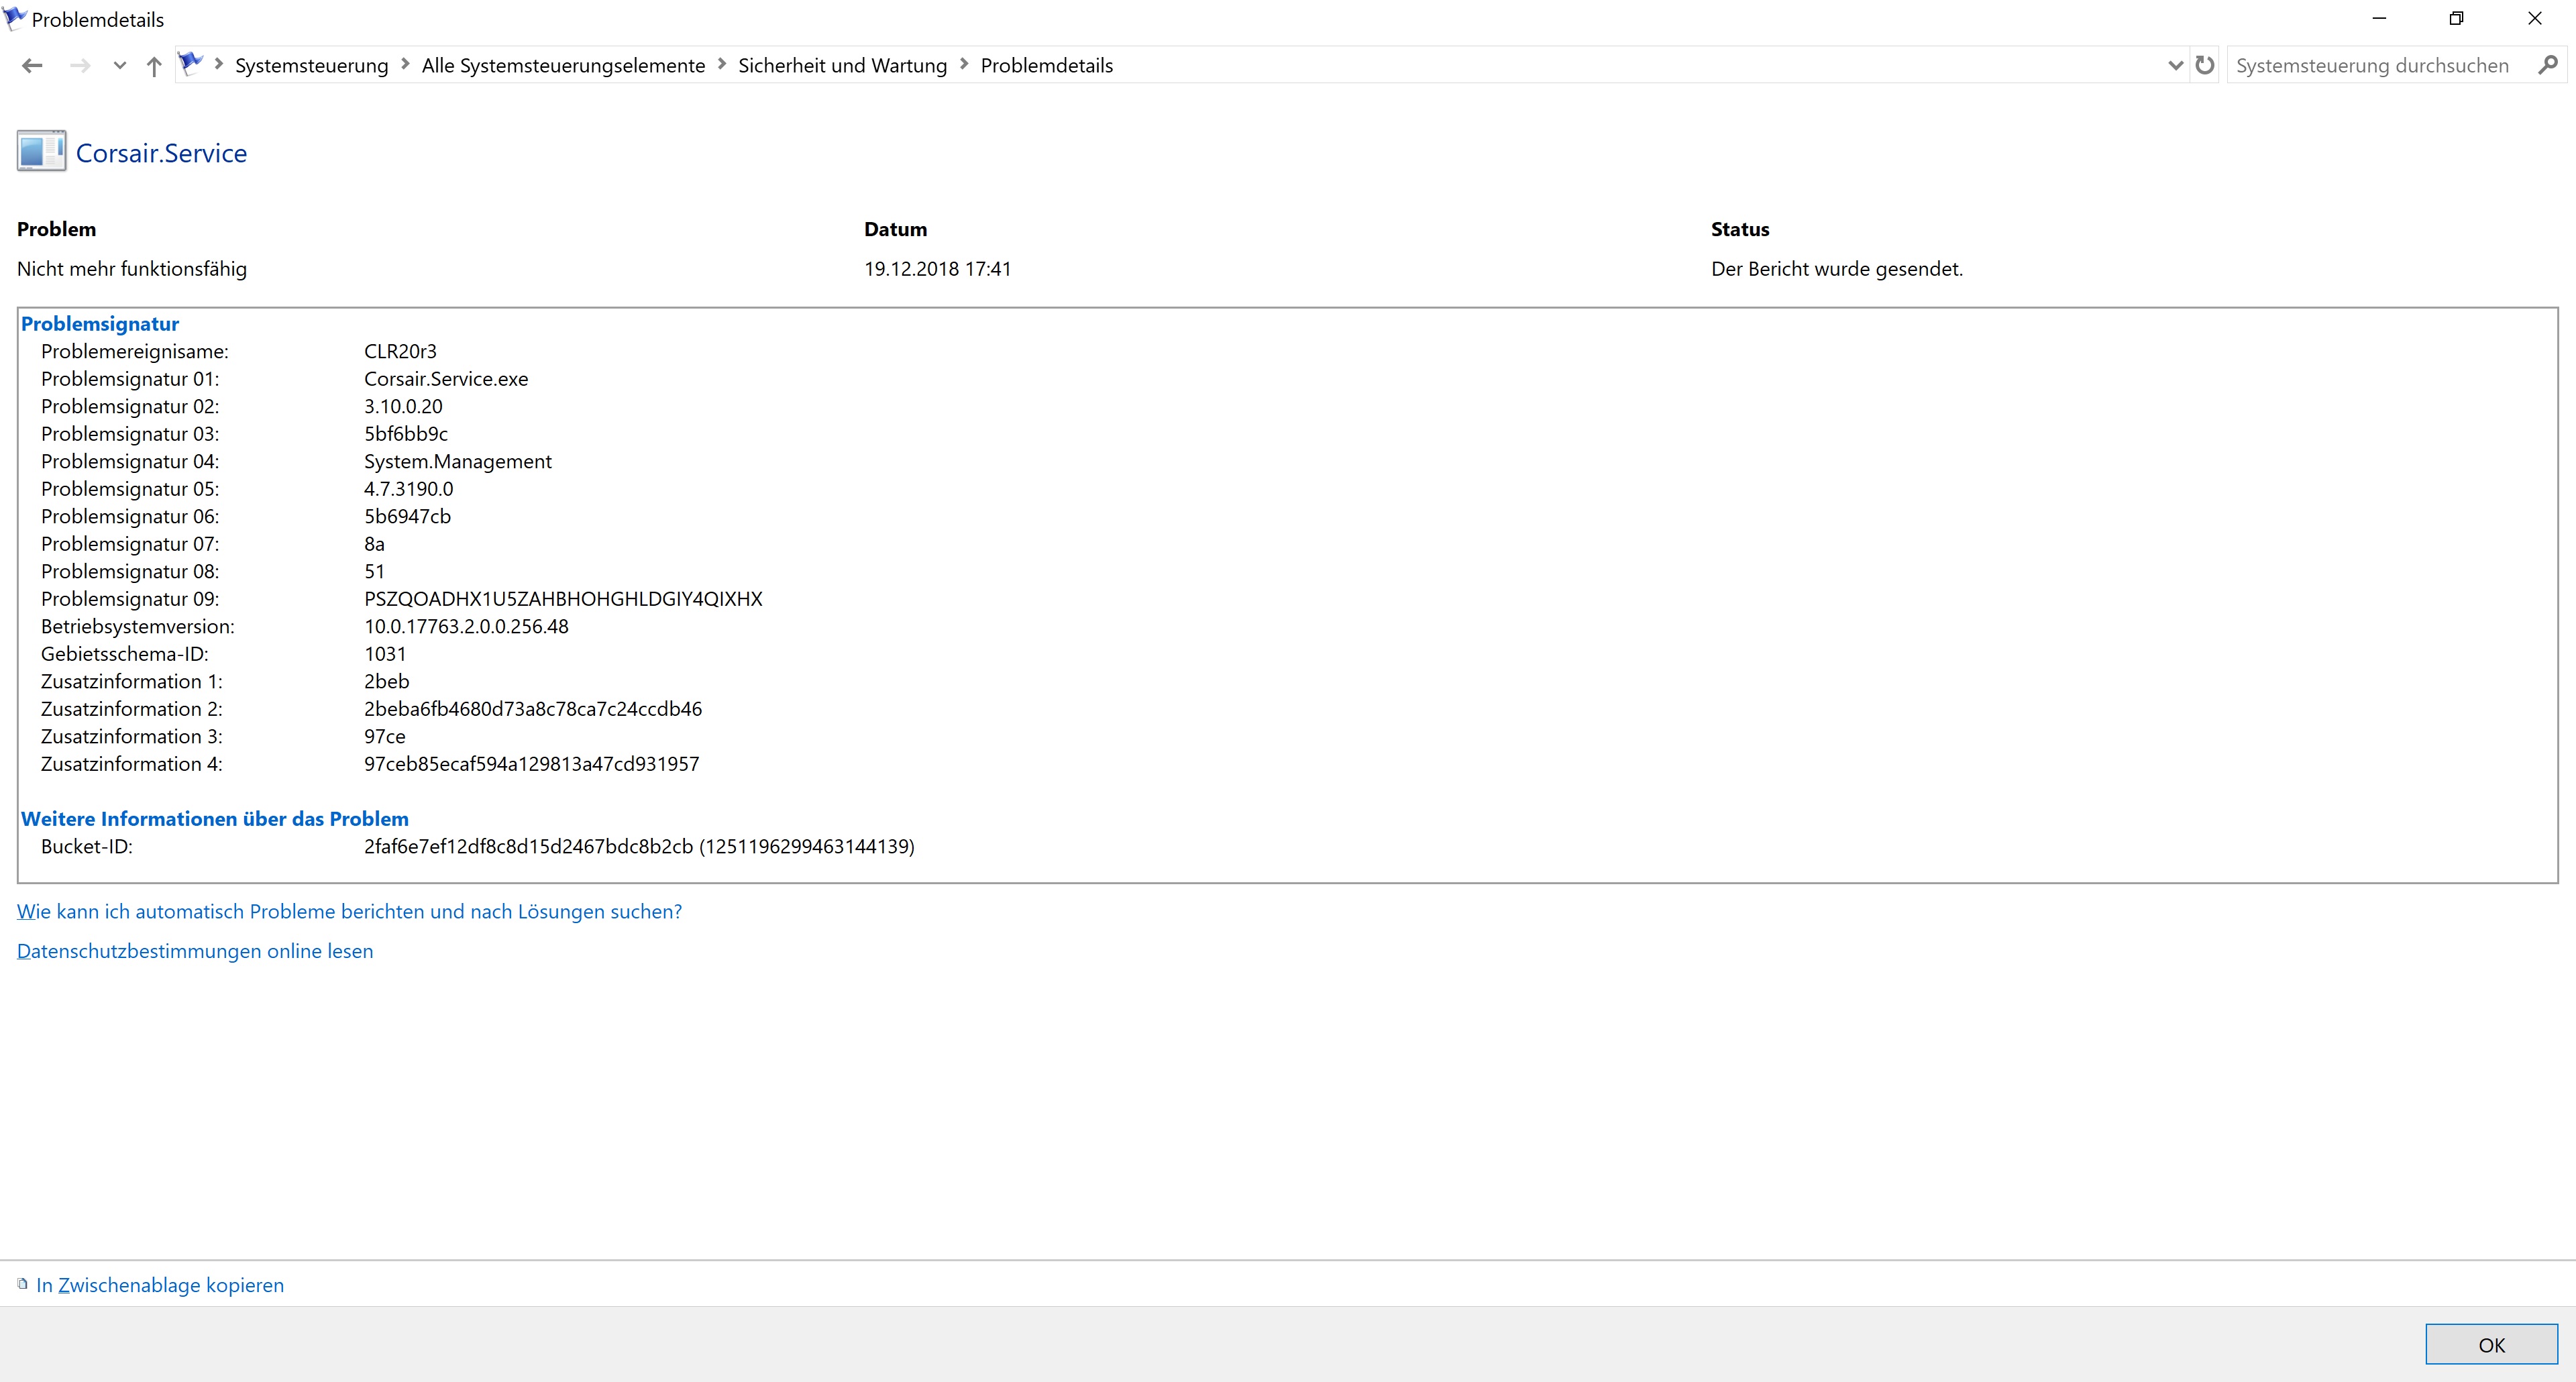Expand chevron after Sicherheit und Wartung
2576x1382 pixels.
tap(964, 65)
